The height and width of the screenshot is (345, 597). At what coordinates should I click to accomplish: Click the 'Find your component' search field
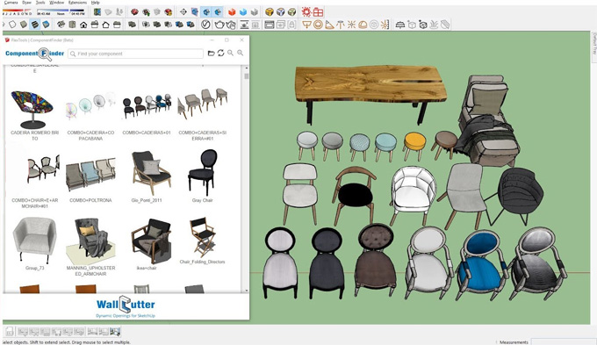pyautogui.click(x=135, y=54)
